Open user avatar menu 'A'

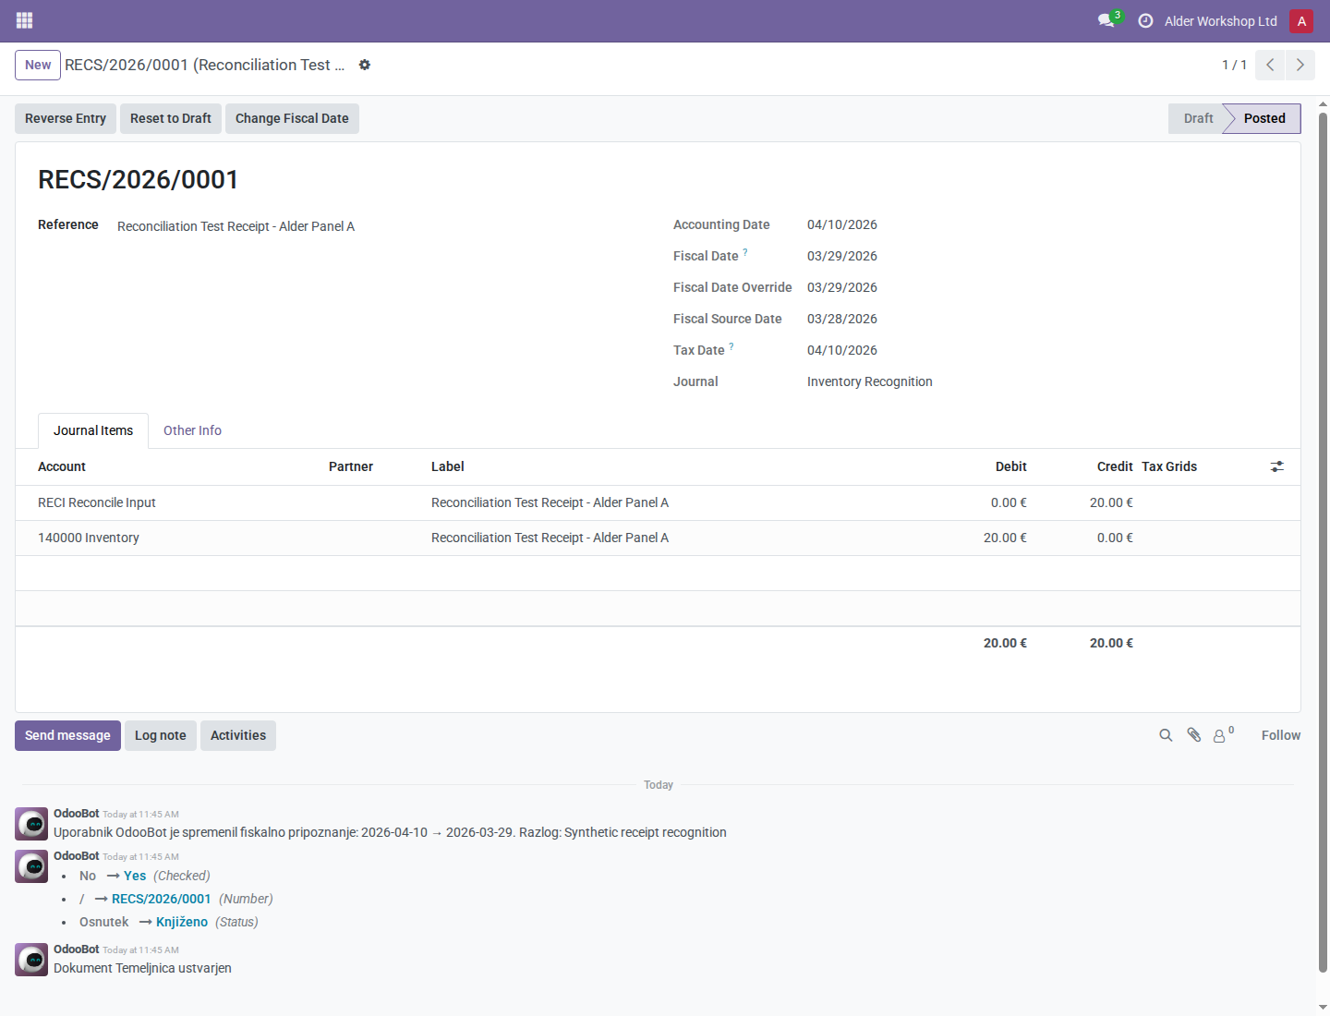1301,21
